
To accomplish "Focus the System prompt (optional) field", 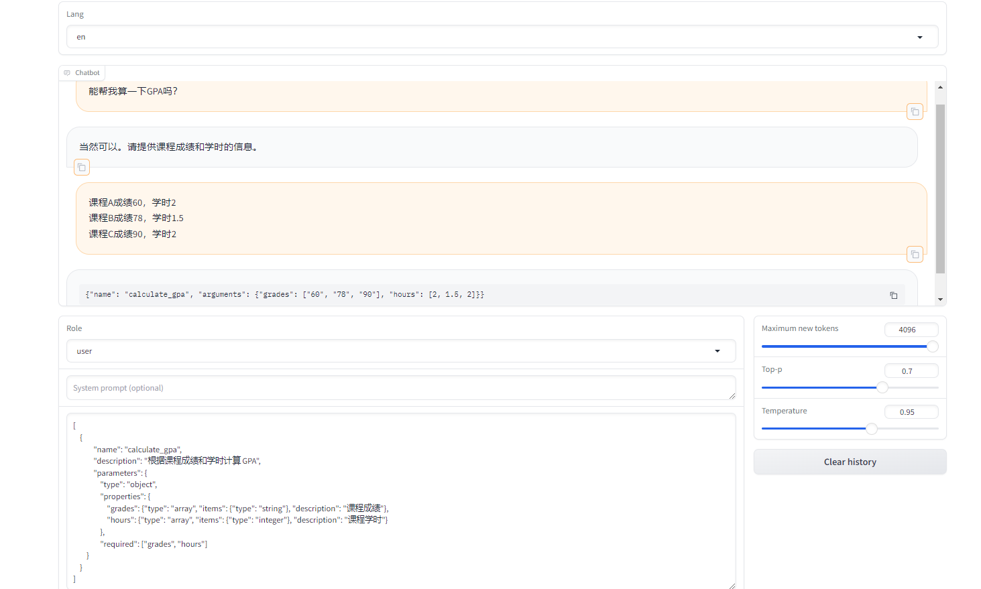I will pyautogui.click(x=401, y=388).
